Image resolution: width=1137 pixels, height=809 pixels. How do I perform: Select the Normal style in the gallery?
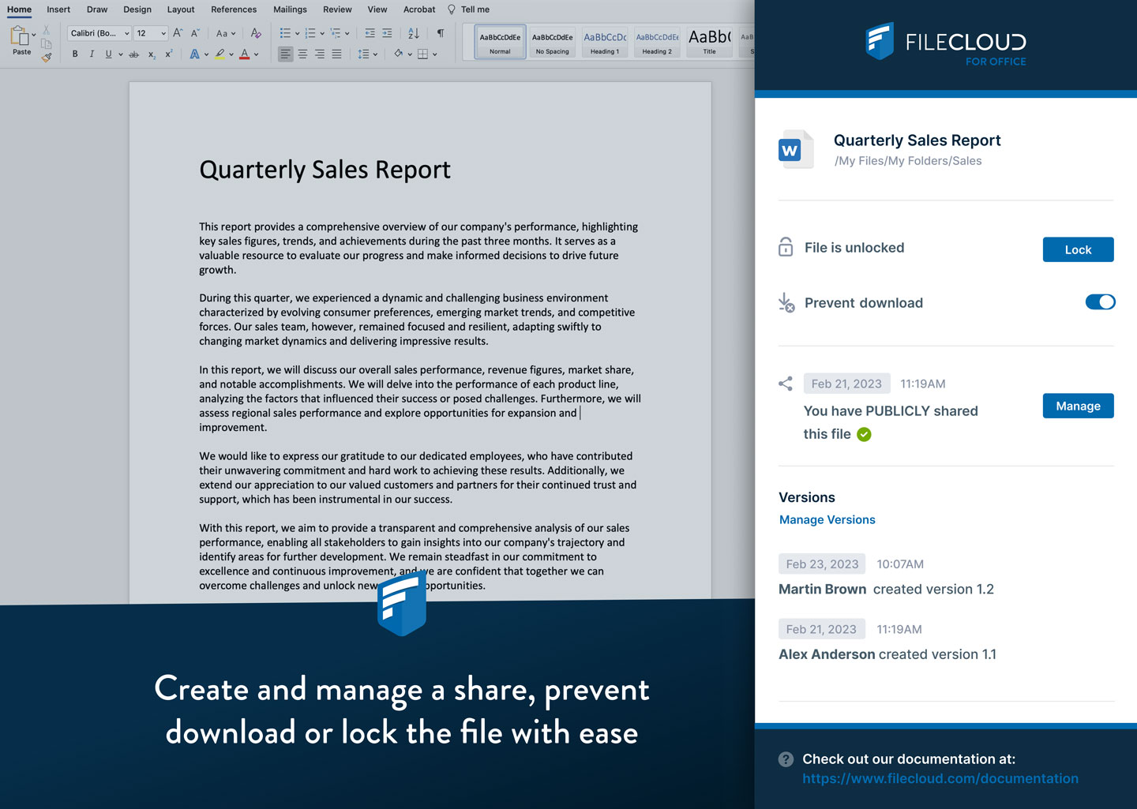pyautogui.click(x=499, y=41)
